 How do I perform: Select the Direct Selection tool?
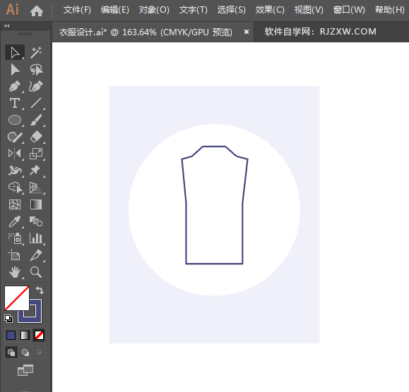(x=15, y=70)
